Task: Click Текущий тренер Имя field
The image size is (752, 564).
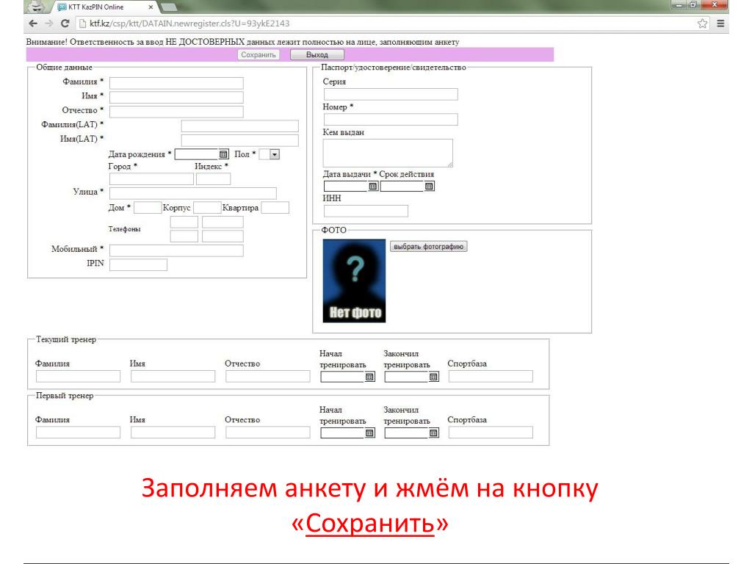Action: [x=173, y=377]
